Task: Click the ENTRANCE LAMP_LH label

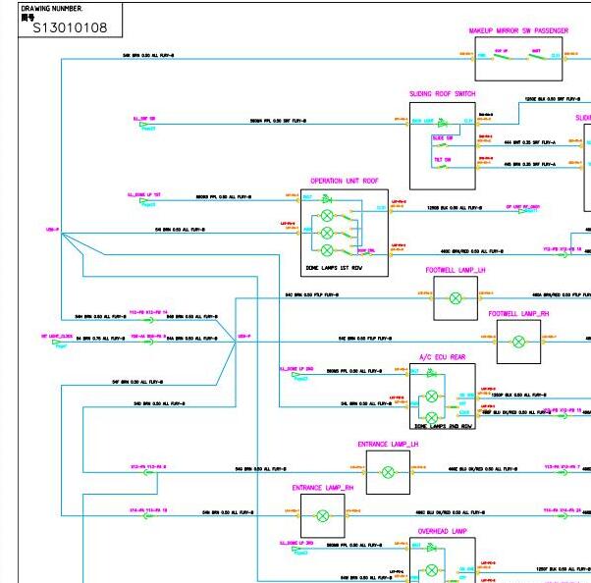Action: tap(388, 445)
